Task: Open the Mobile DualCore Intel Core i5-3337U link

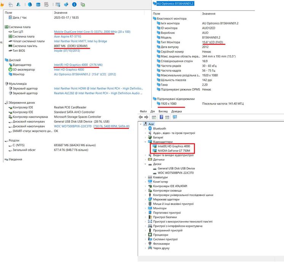Action: [x=92, y=32]
